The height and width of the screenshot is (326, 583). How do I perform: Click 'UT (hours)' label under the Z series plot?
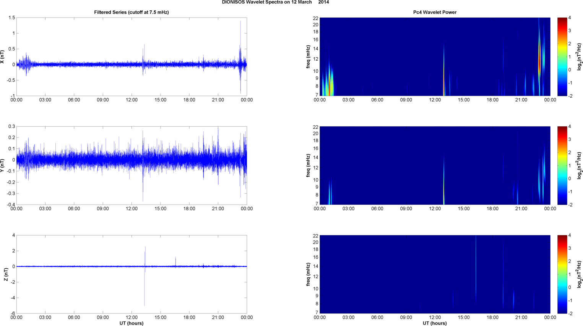click(132, 323)
